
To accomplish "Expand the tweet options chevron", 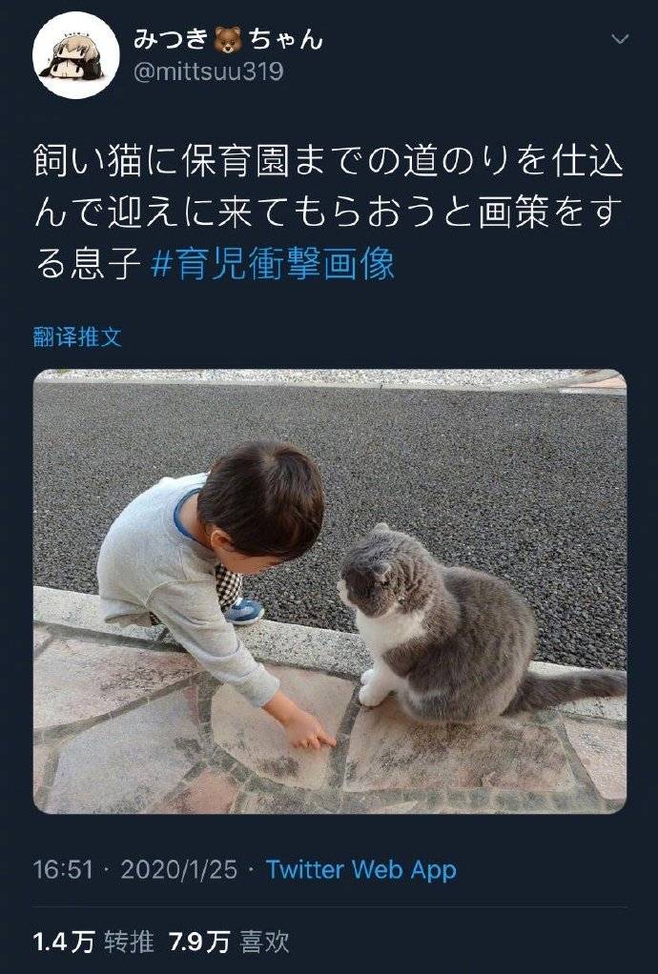I will [x=620, y=40].
